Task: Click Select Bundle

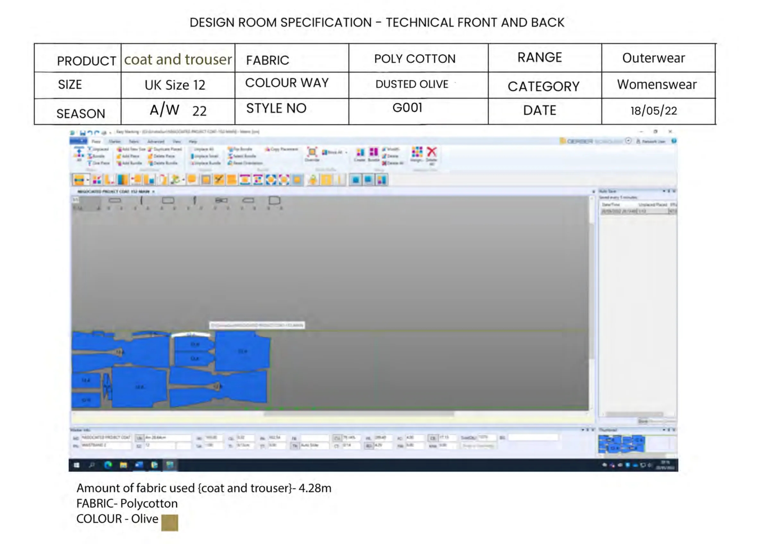Action: (x=242, y=156)
